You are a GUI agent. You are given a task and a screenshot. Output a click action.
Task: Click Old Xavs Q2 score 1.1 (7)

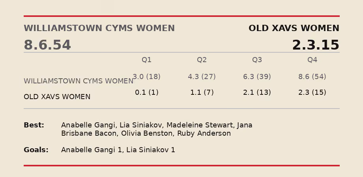202,92
